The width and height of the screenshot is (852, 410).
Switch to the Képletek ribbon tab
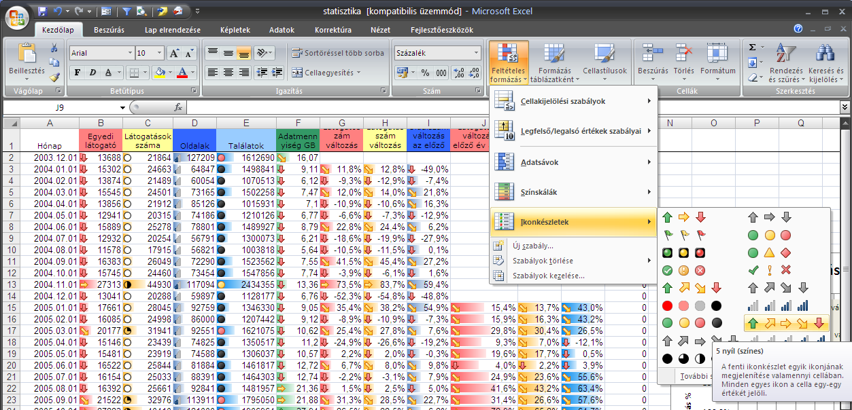[235, 30]
